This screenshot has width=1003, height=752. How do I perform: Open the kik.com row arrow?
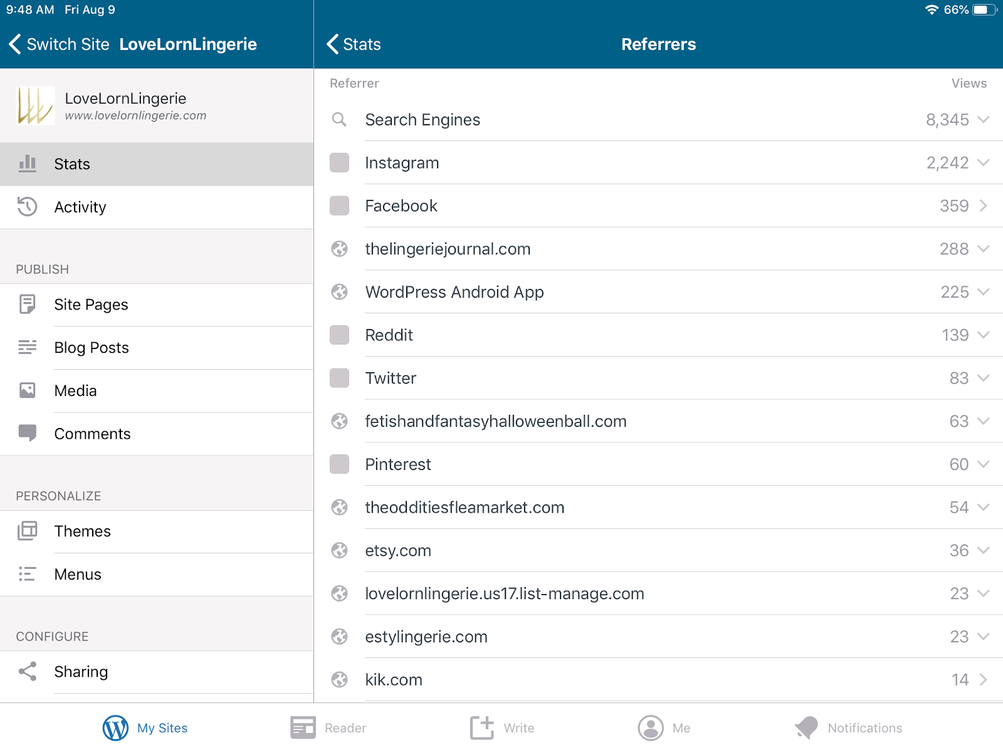984,679
